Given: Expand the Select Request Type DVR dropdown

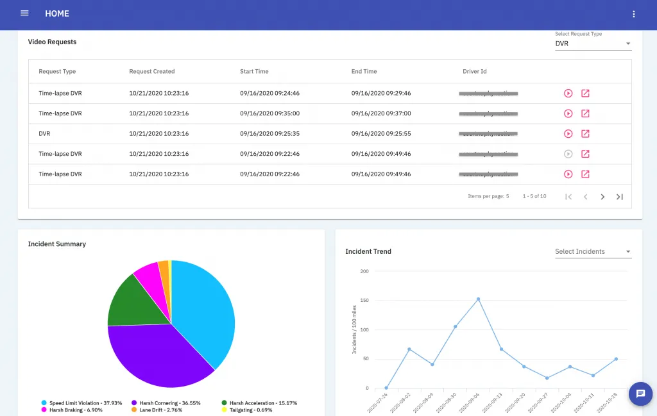Looking at the screenshot, I should coord(593,44).
